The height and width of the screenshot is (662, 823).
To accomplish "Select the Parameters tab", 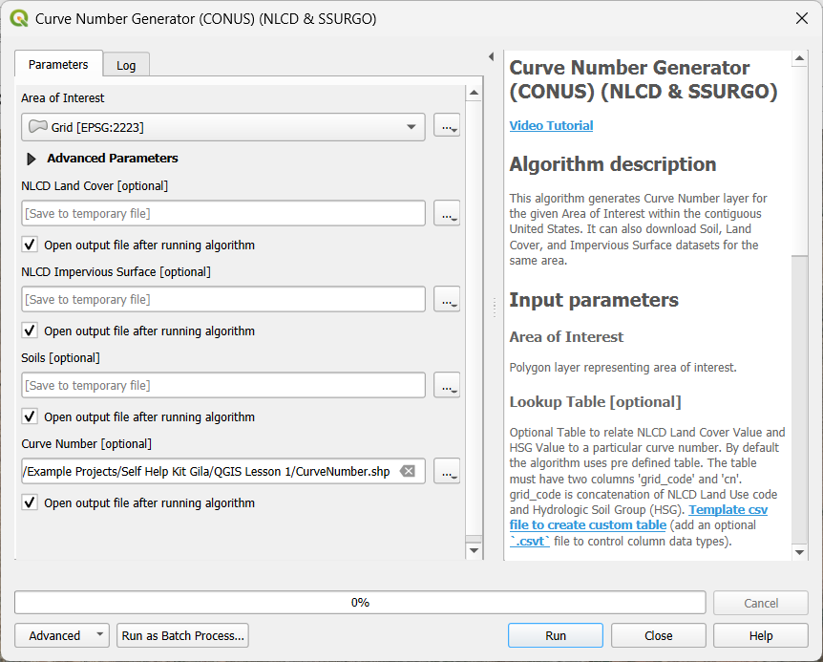I will point(58,64).
